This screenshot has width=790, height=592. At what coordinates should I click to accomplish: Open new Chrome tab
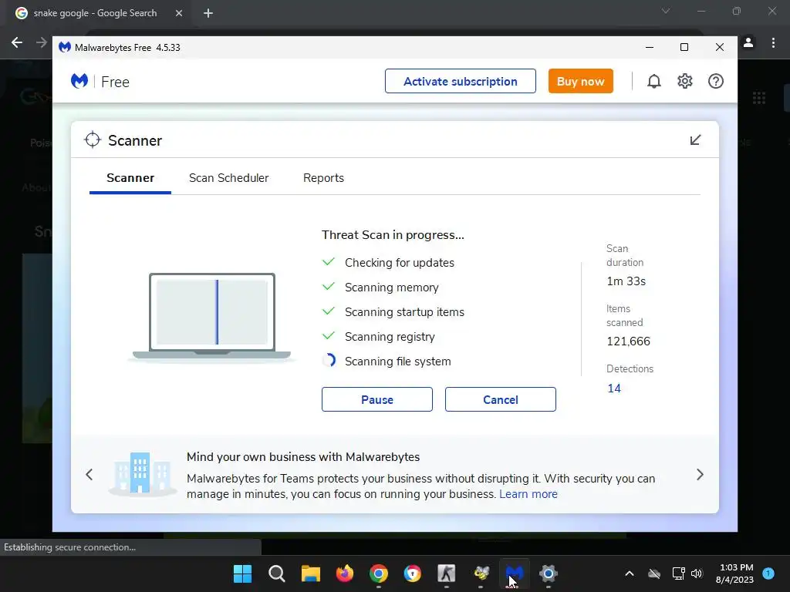[208, 13]
